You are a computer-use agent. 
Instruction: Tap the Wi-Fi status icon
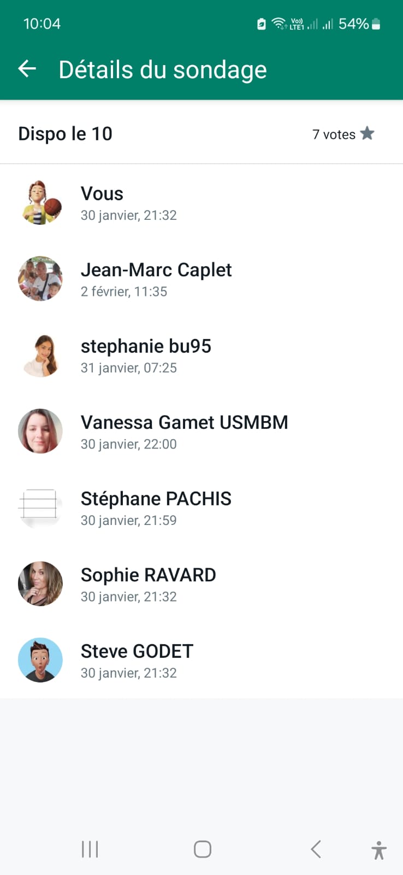pyautogui.click(x=278, y=24)
